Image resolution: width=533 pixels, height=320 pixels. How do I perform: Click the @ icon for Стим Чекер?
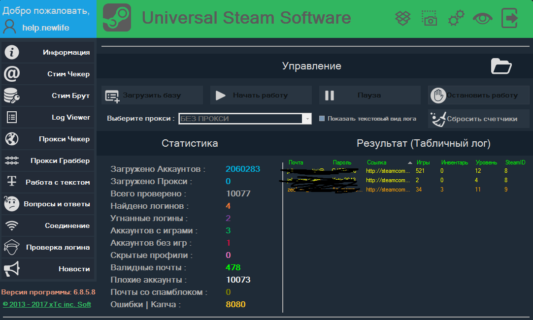coord(11,74)
